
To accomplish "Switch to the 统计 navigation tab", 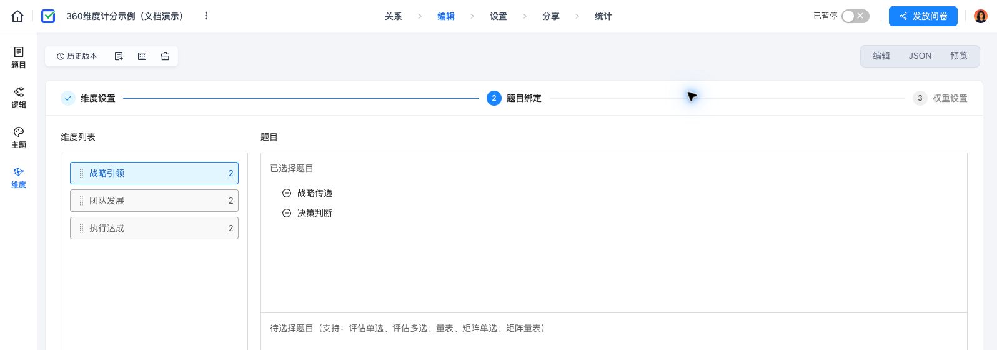I will [603, 16].
